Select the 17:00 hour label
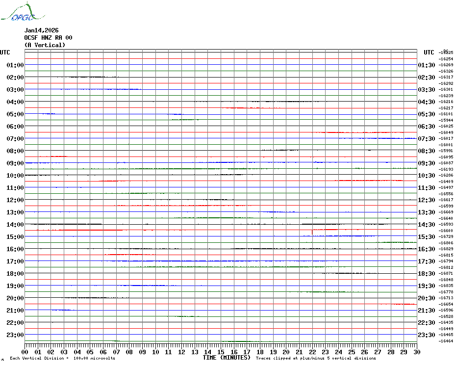 pos(15,261)
